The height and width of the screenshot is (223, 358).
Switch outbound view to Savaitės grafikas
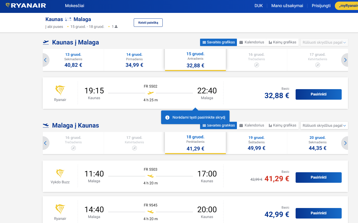click(x=218, y=42)
